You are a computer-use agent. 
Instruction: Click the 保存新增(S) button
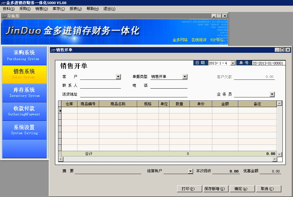point(216,189)
